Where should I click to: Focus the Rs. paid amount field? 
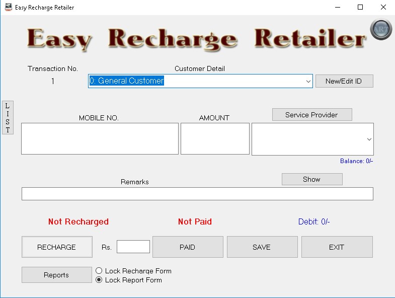click(133, 247)
